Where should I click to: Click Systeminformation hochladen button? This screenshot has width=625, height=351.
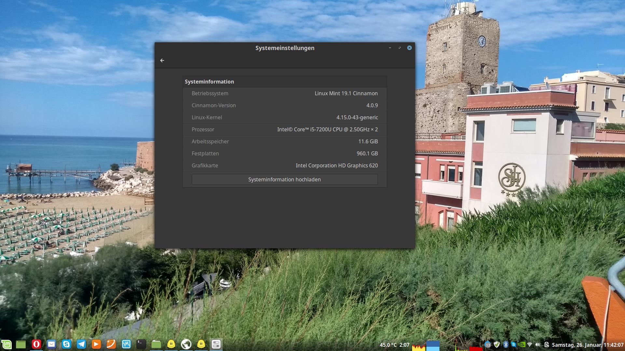[285, 179]
